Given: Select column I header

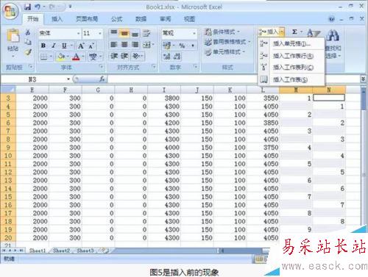Looking at the screenshot, I should coord(164,90).
